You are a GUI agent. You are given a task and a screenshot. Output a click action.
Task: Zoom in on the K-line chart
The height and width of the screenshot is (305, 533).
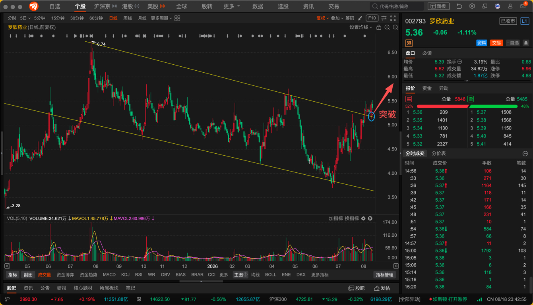(387, 27)
